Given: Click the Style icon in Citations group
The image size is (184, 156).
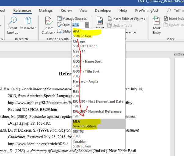Looking at the screenshot, I should pyautogui.click(x=59, y=25).
